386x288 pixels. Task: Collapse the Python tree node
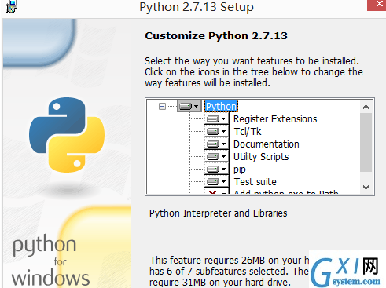(x=162, y=106)
